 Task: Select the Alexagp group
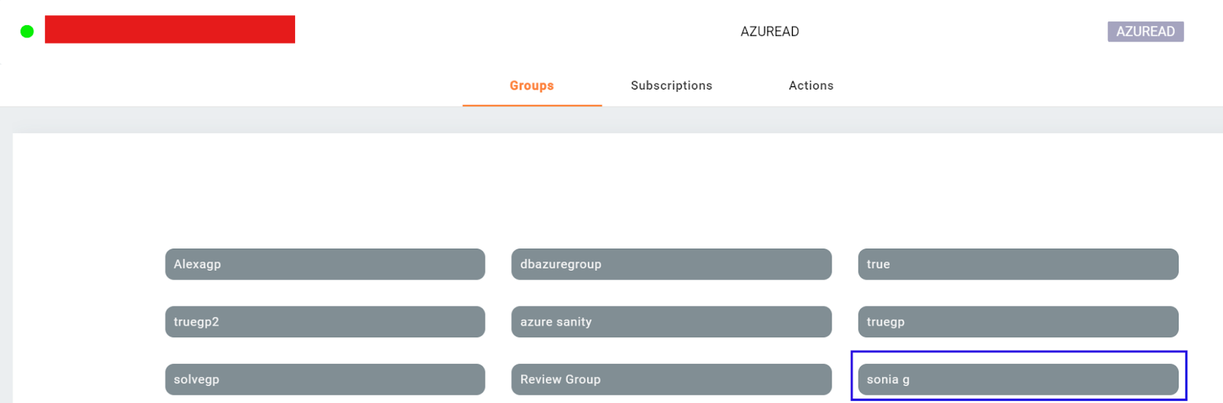pyautogui.click(x=325, y=264)
